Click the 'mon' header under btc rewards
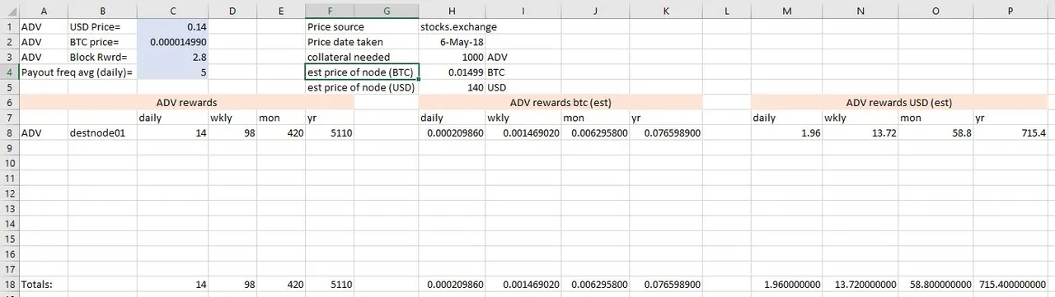The height and width of the screenshot is (297, 1055). click(x=594, y=118)
